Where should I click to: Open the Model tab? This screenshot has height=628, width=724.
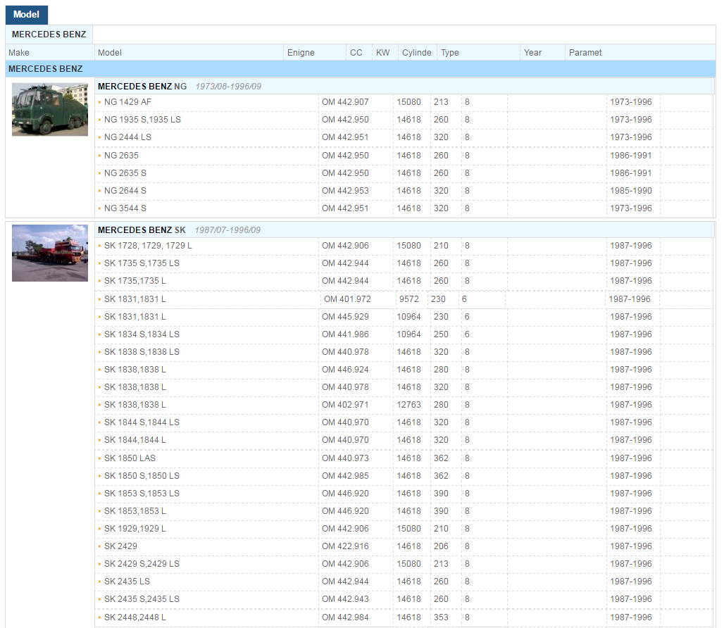coord(26,15)
